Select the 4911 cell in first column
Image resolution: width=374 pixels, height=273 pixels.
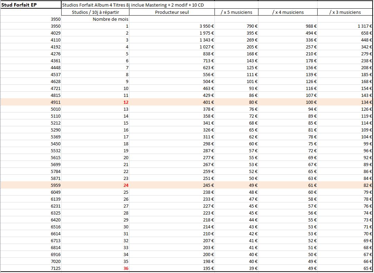[55, 102]
